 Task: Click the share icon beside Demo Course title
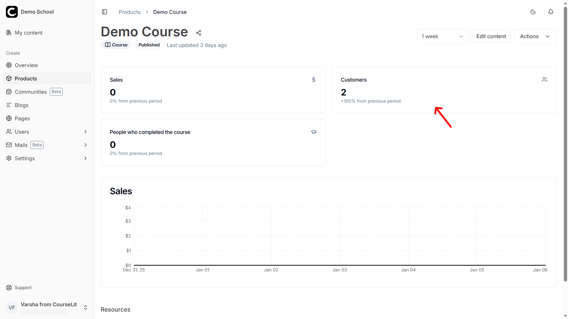[199, 33]
